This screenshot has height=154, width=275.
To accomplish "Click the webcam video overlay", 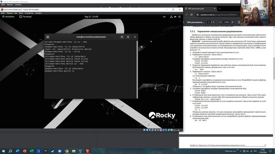I will (258, 13).
